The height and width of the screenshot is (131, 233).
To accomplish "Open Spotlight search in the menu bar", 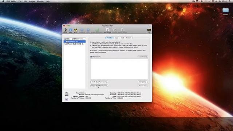I will pyautogui.click(x=230, y=1).
